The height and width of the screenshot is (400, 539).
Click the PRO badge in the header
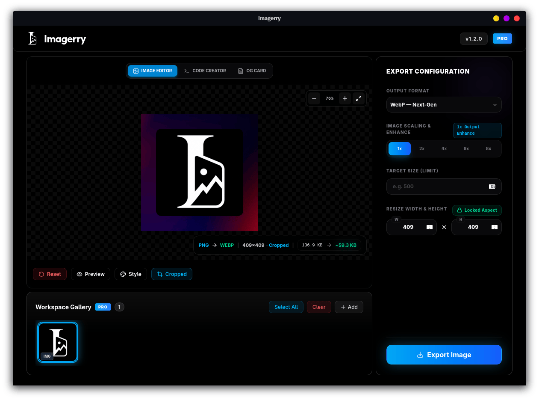502,39
